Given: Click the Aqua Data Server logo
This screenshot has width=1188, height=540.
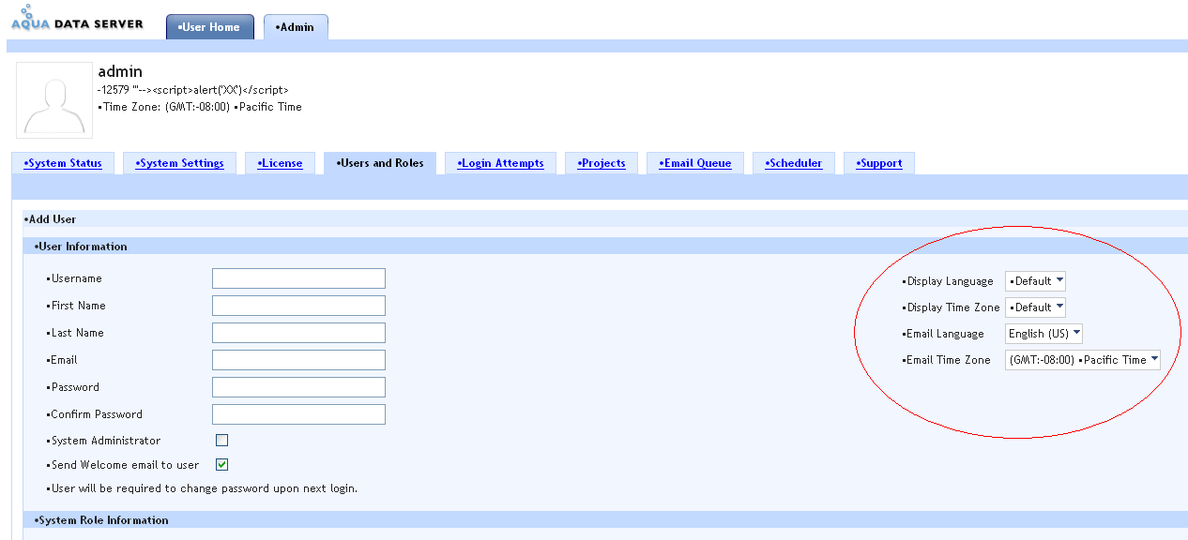Looking at the screenshot, I should (78, 18).
